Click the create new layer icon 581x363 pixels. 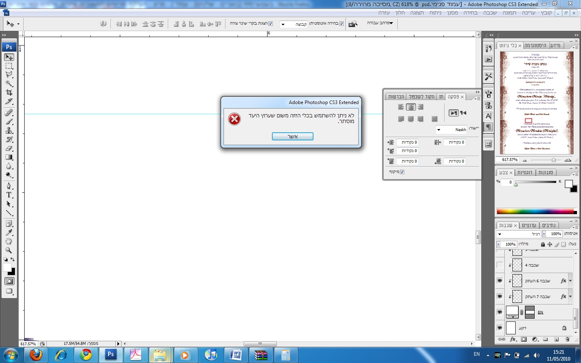point(556,340)
